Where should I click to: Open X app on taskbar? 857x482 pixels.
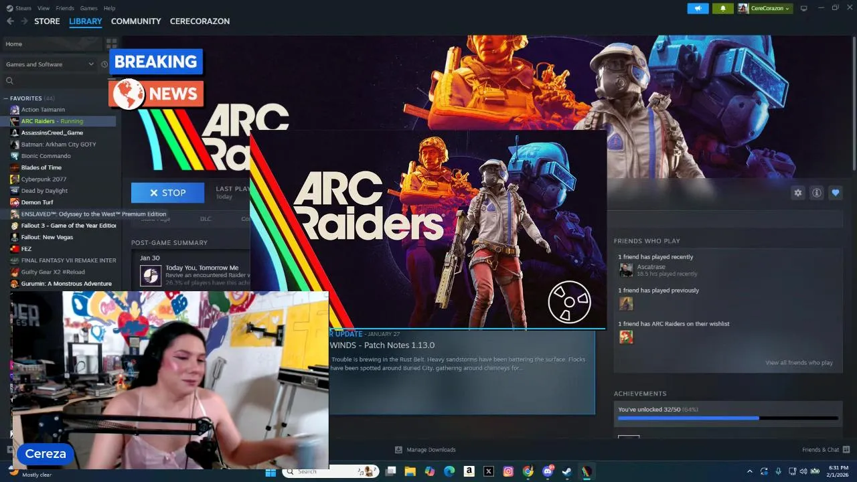tap(489, 471)
